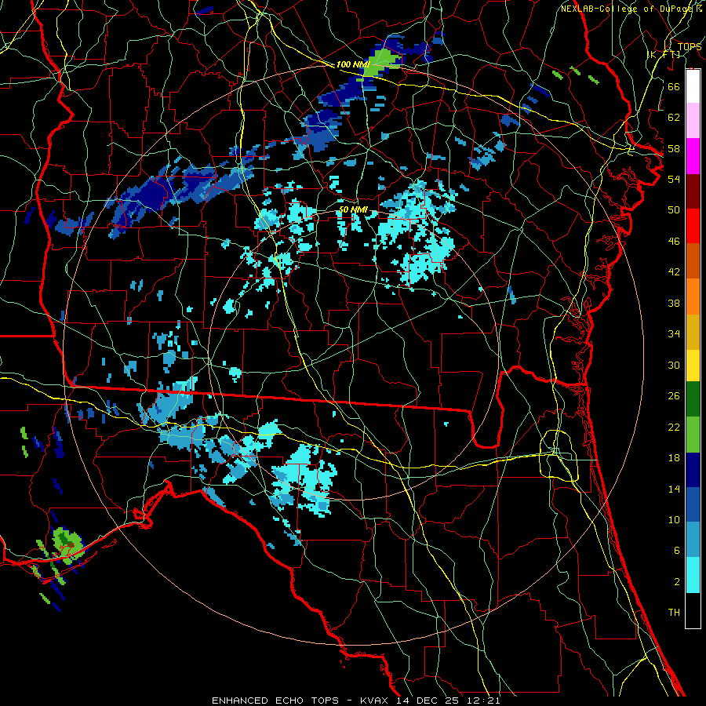Click the "TOPS" legend heading
The width and height of the screenshot is (706, 706).
(690, 46)
